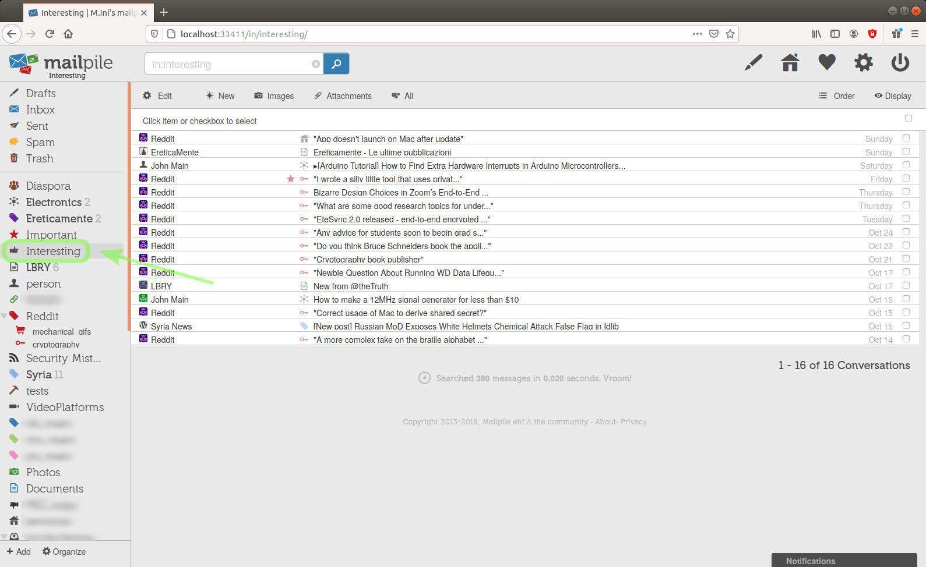Click the power logout icon
Image resolution: width=926 pixels, height=567 pixels.
[x=900, y=62]
